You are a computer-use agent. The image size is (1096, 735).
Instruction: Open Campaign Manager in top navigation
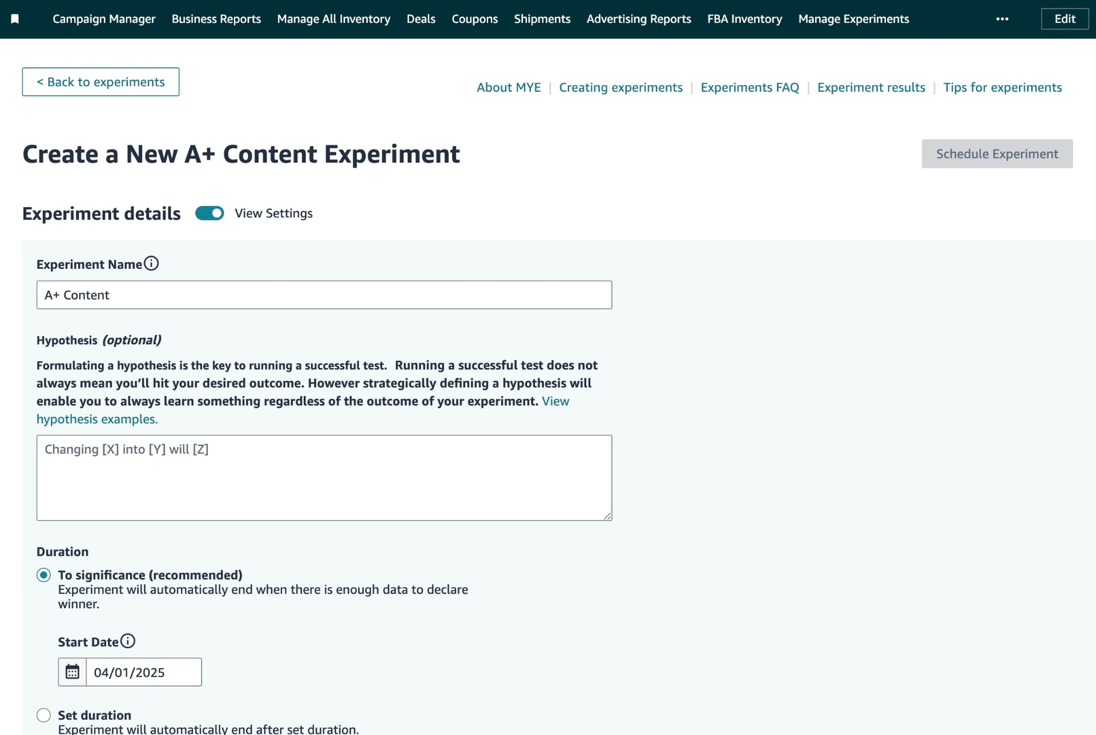click(x=104, y=19)
